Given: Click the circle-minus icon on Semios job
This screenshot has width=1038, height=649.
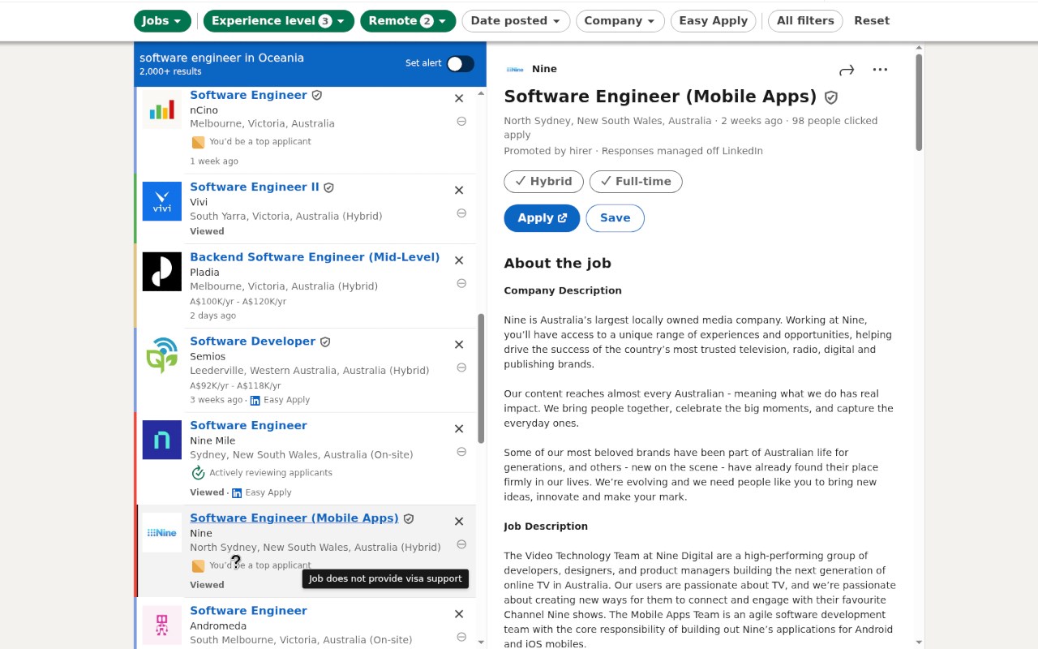Looking at the screenshot, I should click(x=461, y=367).
